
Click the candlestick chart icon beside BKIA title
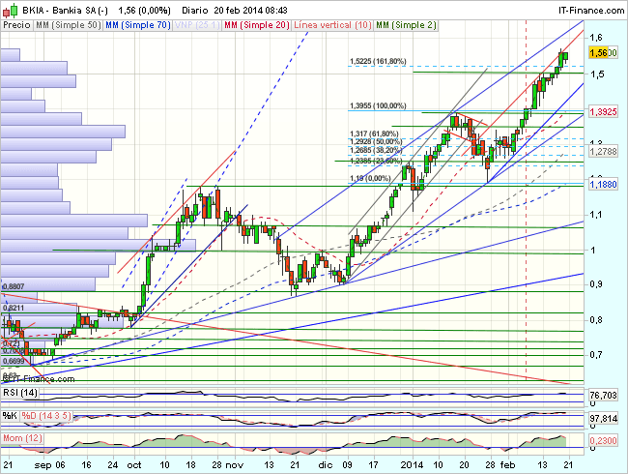[11, 10]
